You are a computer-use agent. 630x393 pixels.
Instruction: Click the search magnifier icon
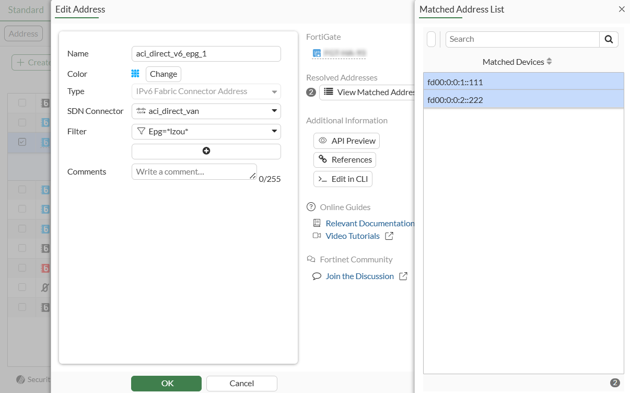[609, 39]
